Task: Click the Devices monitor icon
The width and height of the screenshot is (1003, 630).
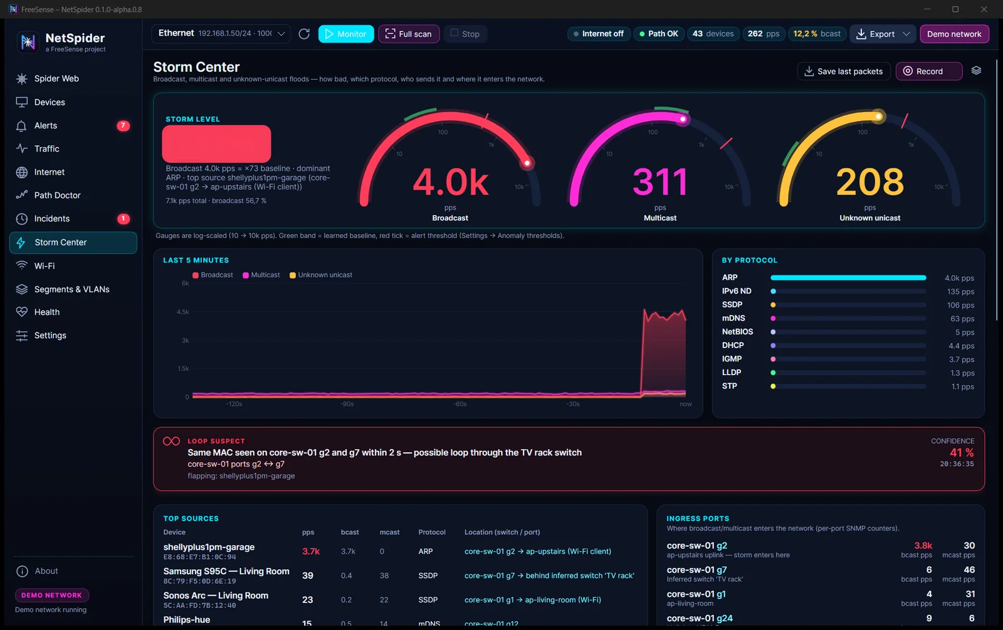Action: click(22, 102)
